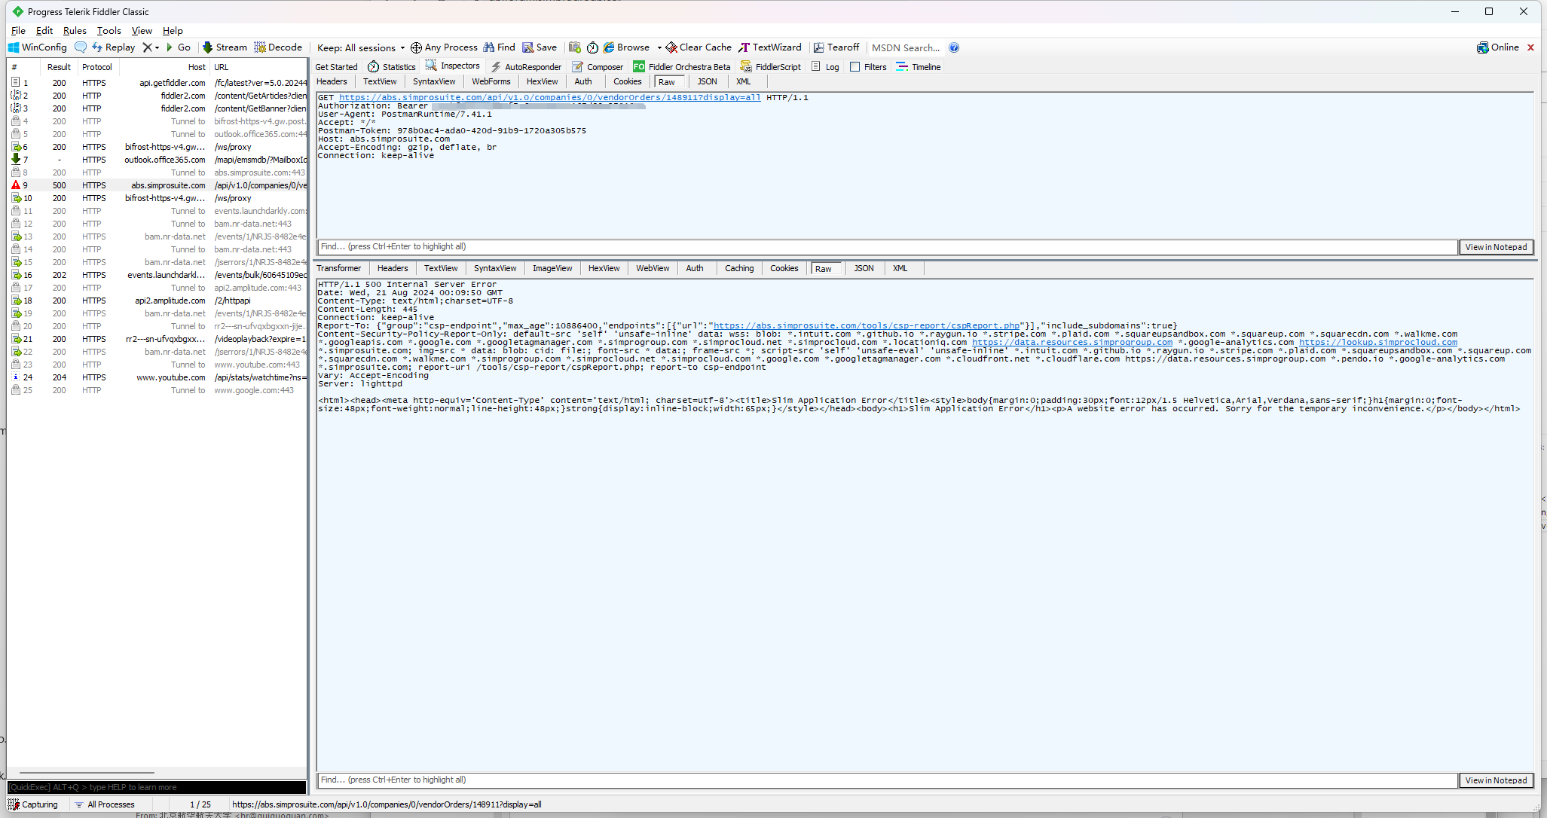Select response inspector ImageView tab
This screenshot has height=818, width=1547.
coord(552,268)
